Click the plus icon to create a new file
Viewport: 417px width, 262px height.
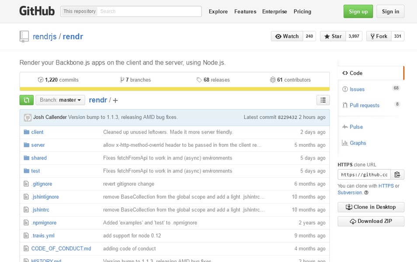(115, 100)
